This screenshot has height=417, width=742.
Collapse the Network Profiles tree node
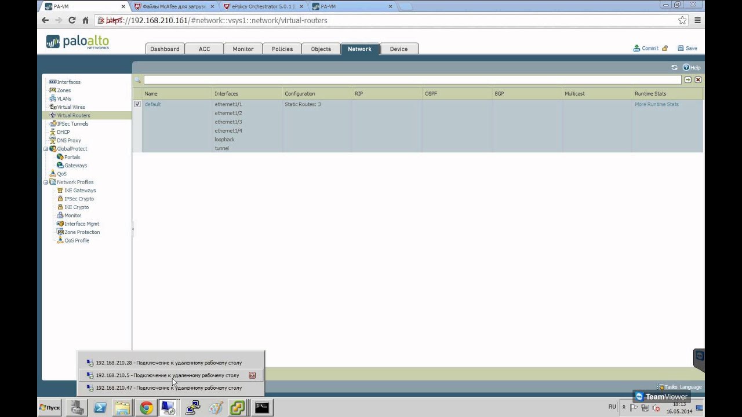tap(46, 182)
